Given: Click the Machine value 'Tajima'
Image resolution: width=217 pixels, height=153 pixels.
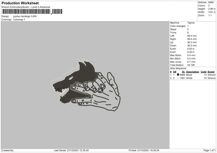Looking at the screenshot, I should click(191, 23).
